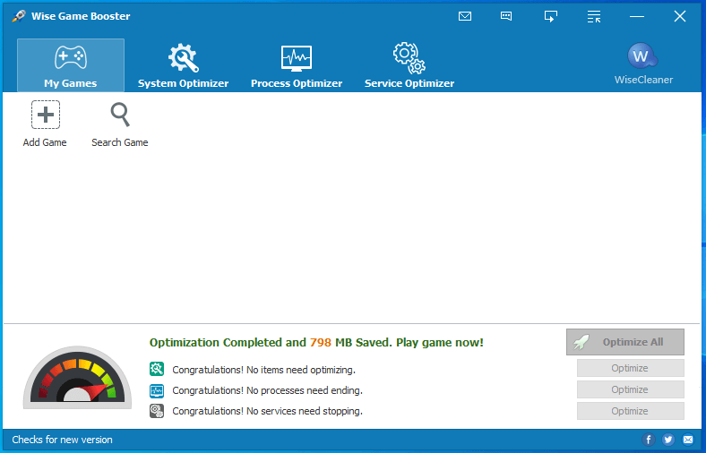Click the envelope contact icon in title bar
This screenshot has width=706, height=453.
click(x=465, y=17)
